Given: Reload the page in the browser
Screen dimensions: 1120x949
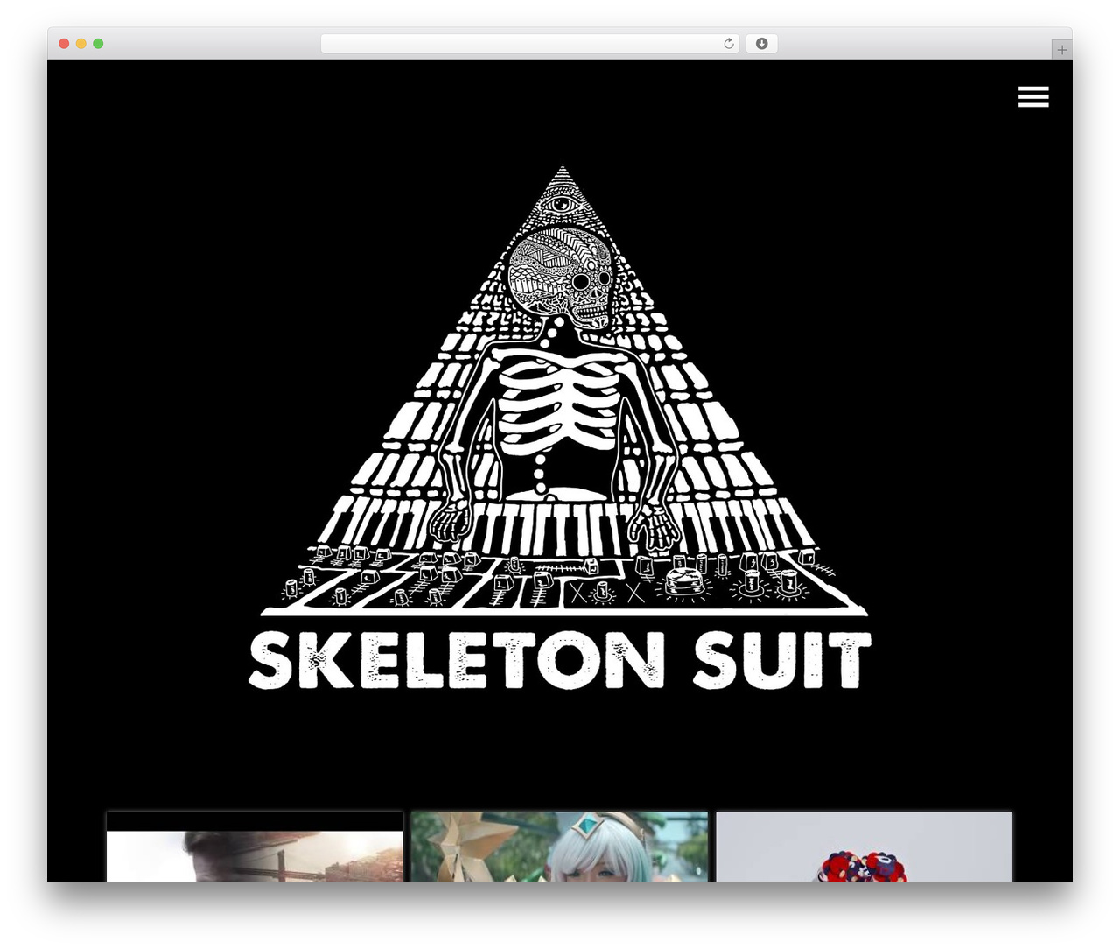Looking at the screenshot, I should pos(729,44).
